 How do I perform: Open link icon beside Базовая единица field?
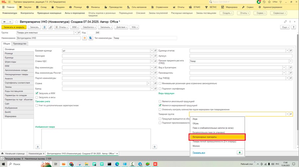point(155,51)
